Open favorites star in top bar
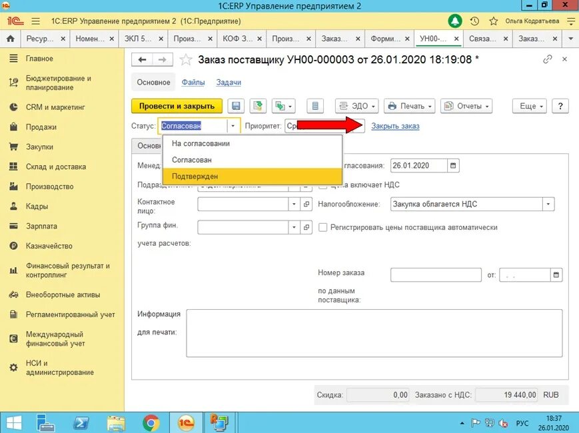This screenshot has height=433, width=579. 493,21
